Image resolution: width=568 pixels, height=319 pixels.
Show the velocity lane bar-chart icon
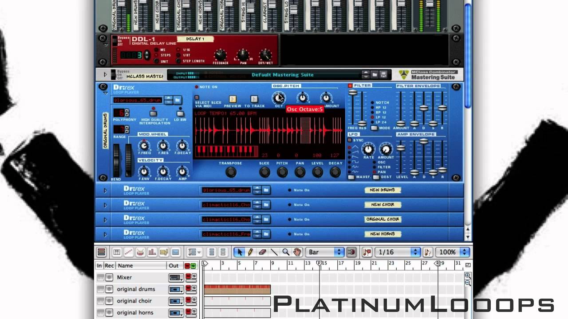coord(152,252)
